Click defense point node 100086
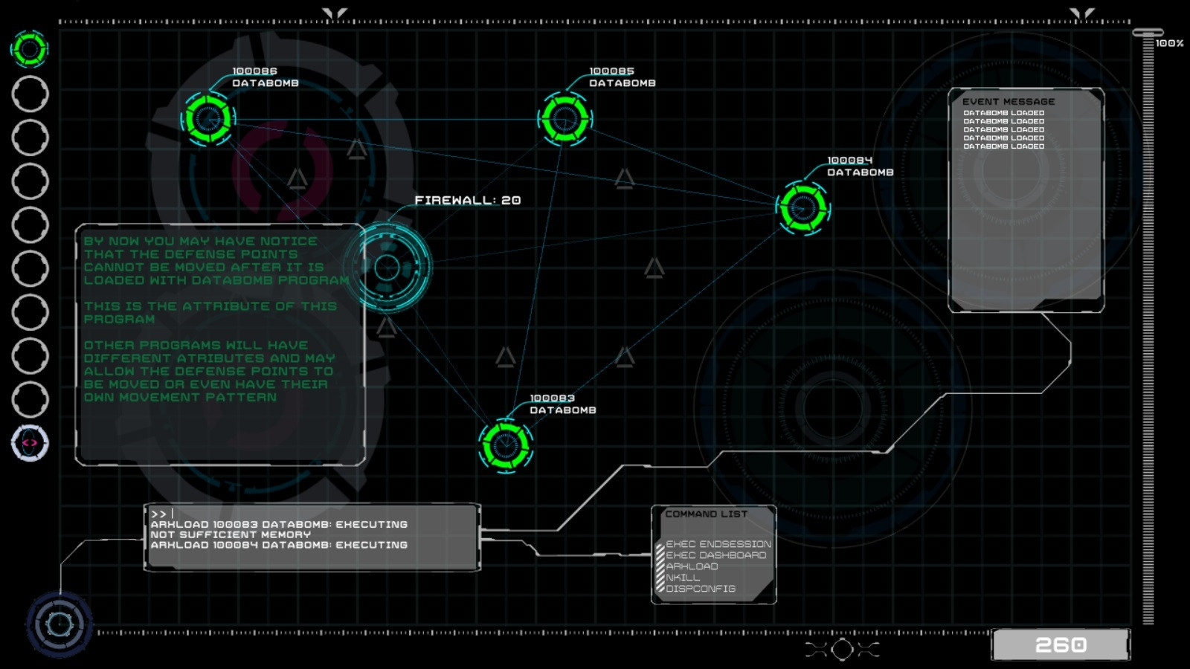Screen dimensions: 1190x669 click(208, 118)
